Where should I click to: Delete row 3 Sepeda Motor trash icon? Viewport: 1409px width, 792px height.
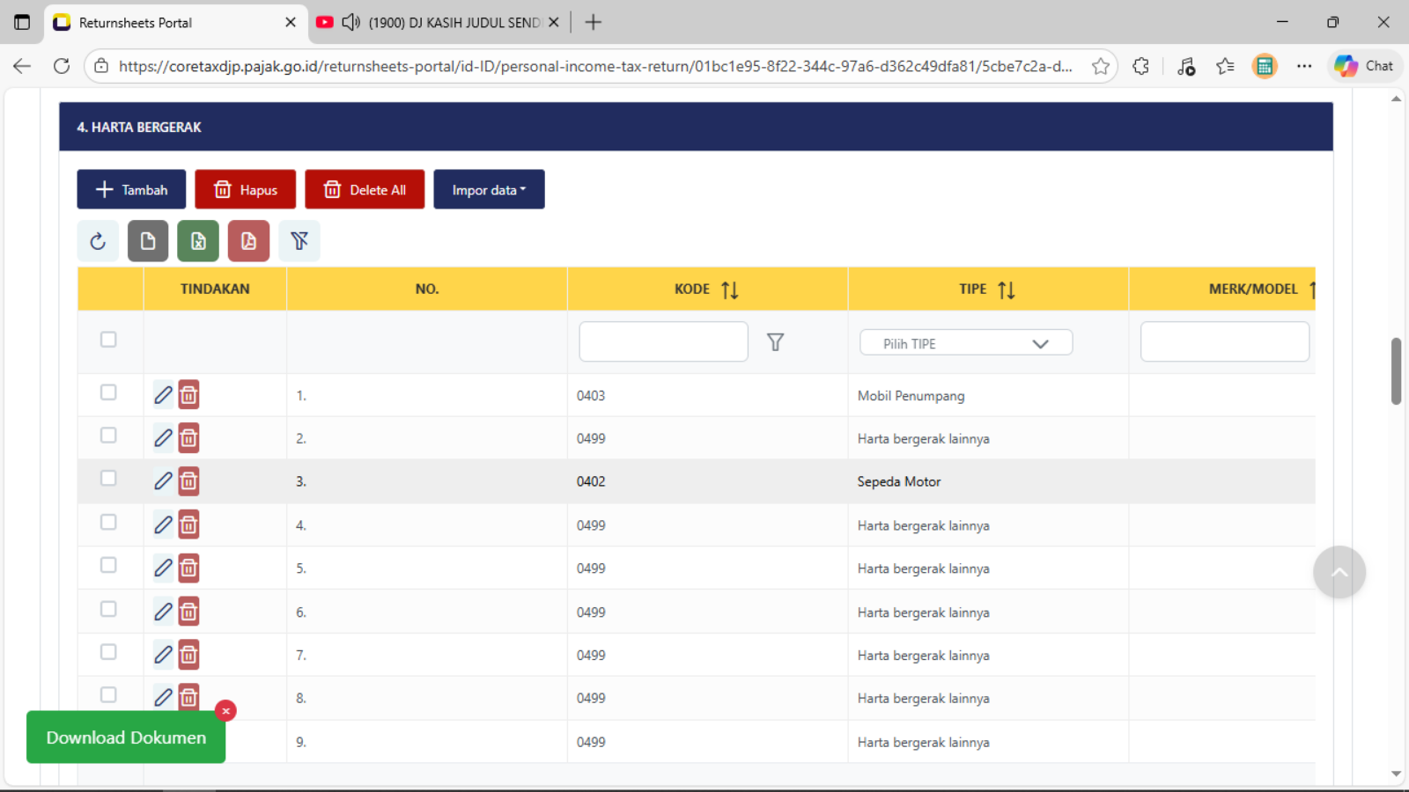click(188, 481)
